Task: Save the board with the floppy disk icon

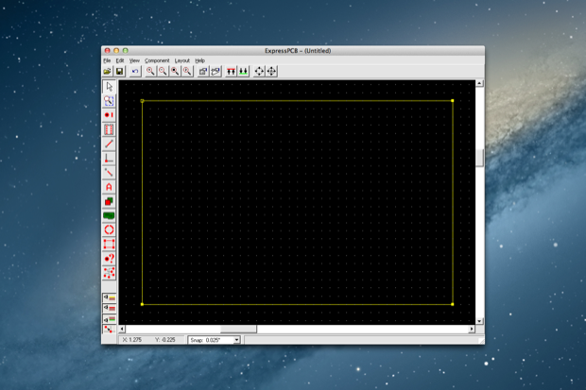Action: coord(120,71)
